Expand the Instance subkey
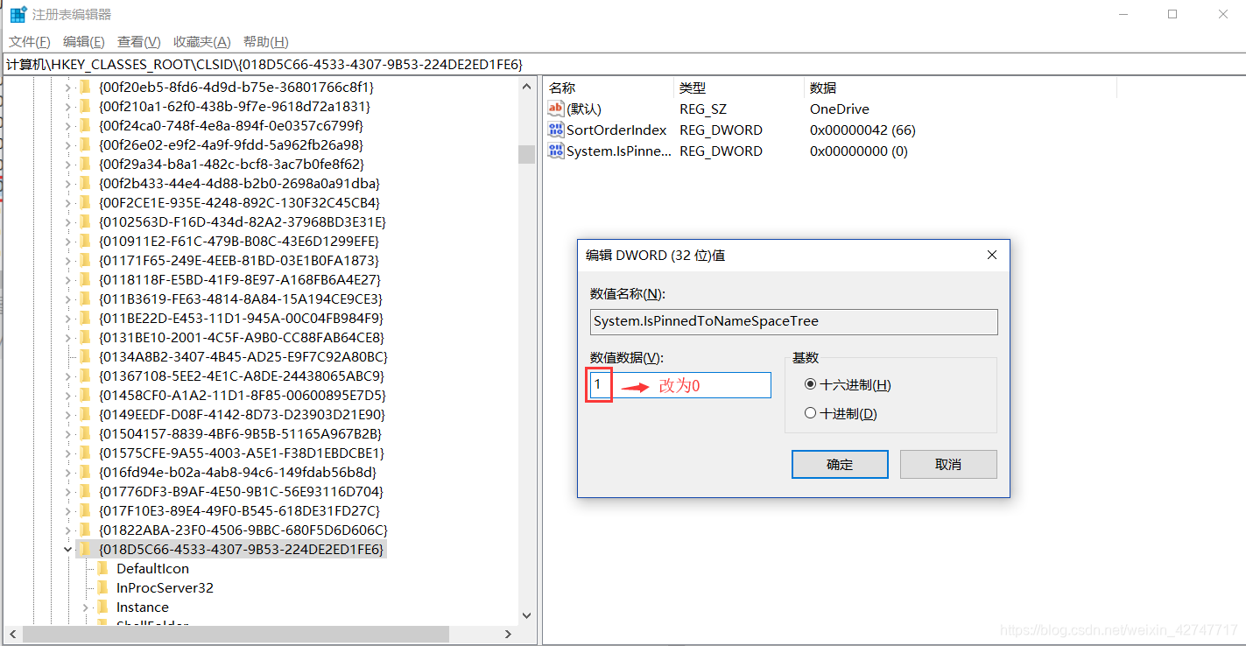Image resolution: width=1246 pixels, height=646 pixels. [x=86, y=607]
